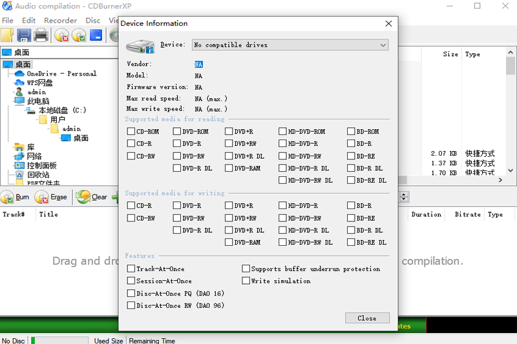Click No Disc status bar text
This screenshot has height=344, width=517.
(13, 341)
